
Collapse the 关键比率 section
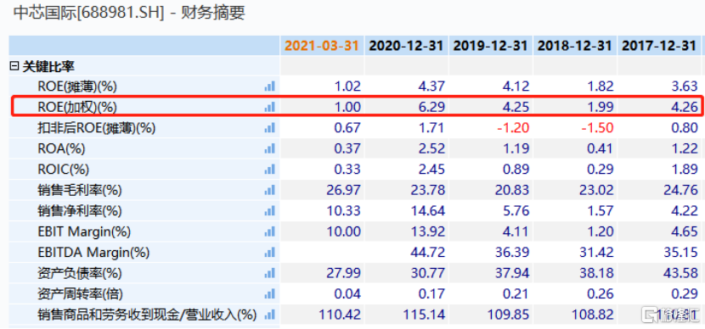[14, 67]
